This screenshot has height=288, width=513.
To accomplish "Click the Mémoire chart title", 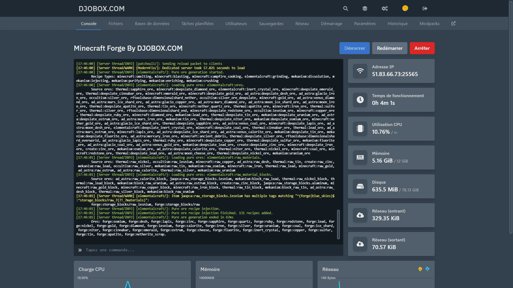I will point(210,269).
